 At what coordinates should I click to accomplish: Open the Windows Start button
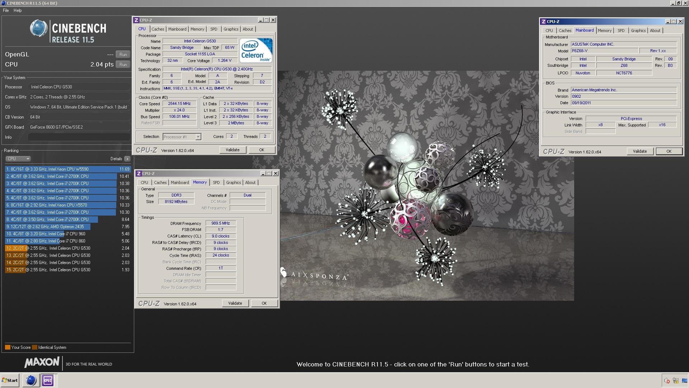coord(10,380)
